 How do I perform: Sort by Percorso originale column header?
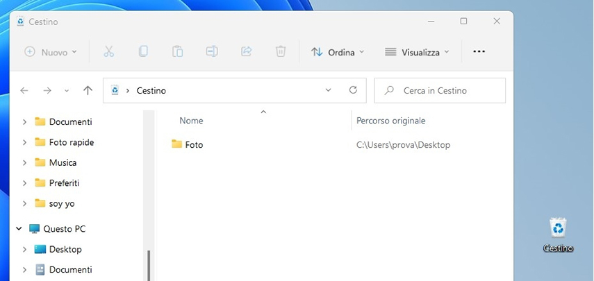(x=391, y=121)
